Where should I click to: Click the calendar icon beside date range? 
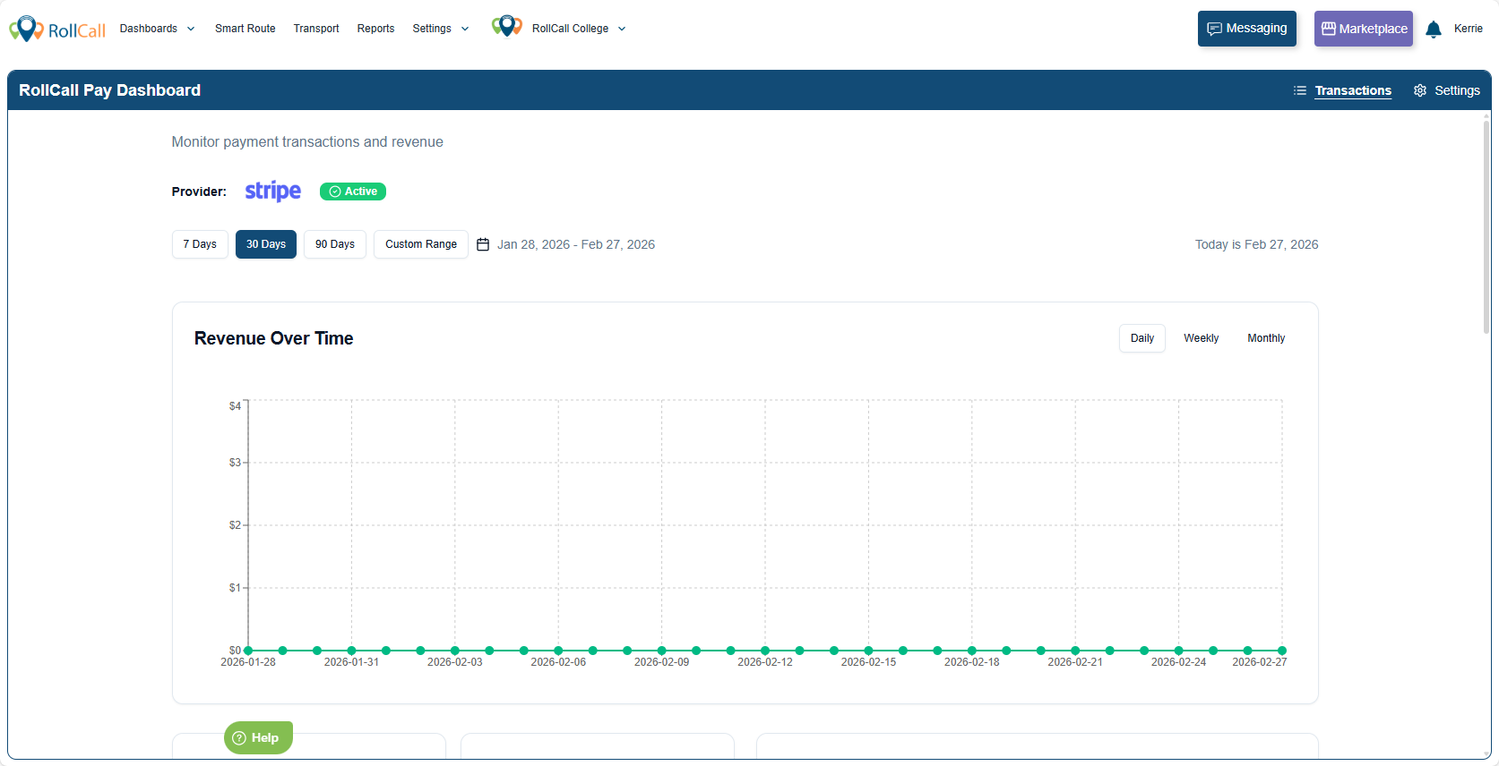tap(483, 244)
